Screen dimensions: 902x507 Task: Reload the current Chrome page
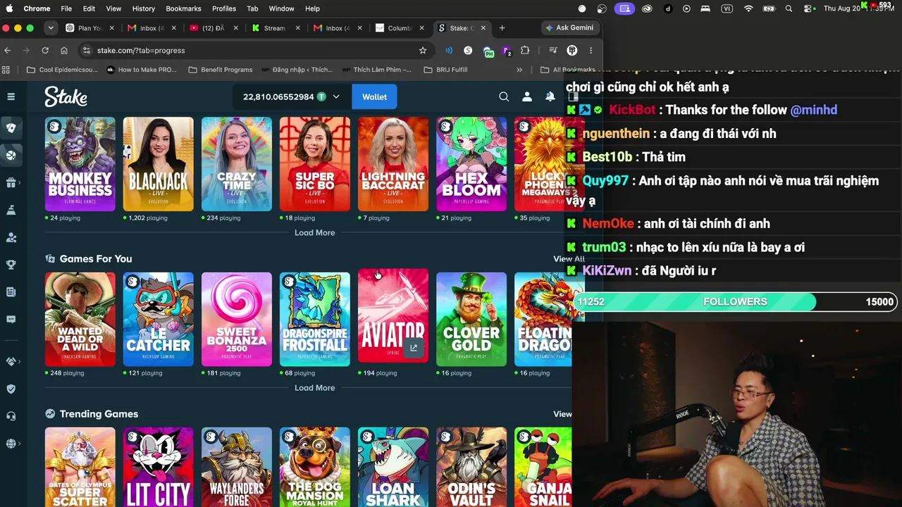click(45, 51)
